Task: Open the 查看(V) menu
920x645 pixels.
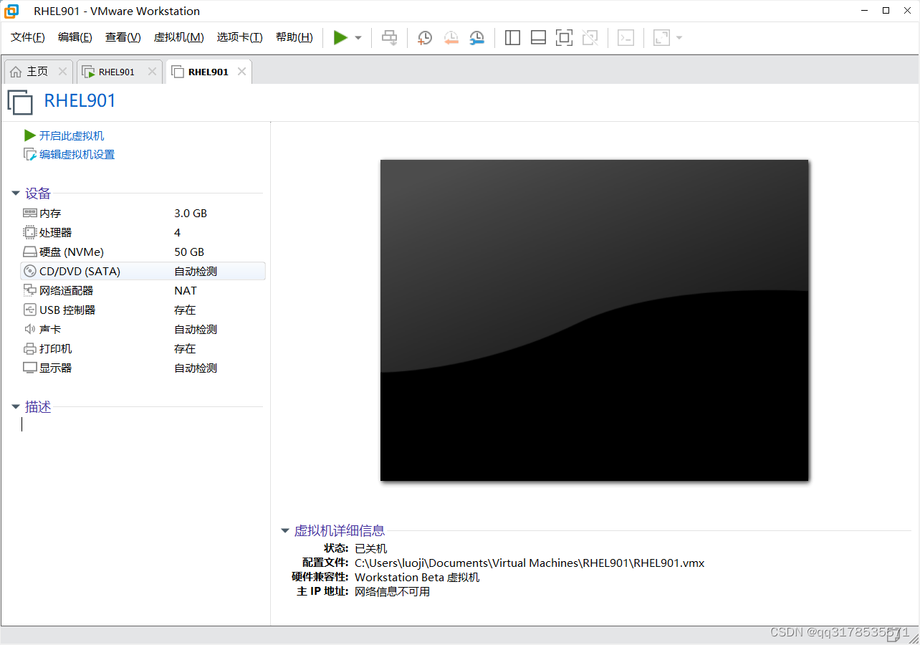Action: (x=123, y=37)
